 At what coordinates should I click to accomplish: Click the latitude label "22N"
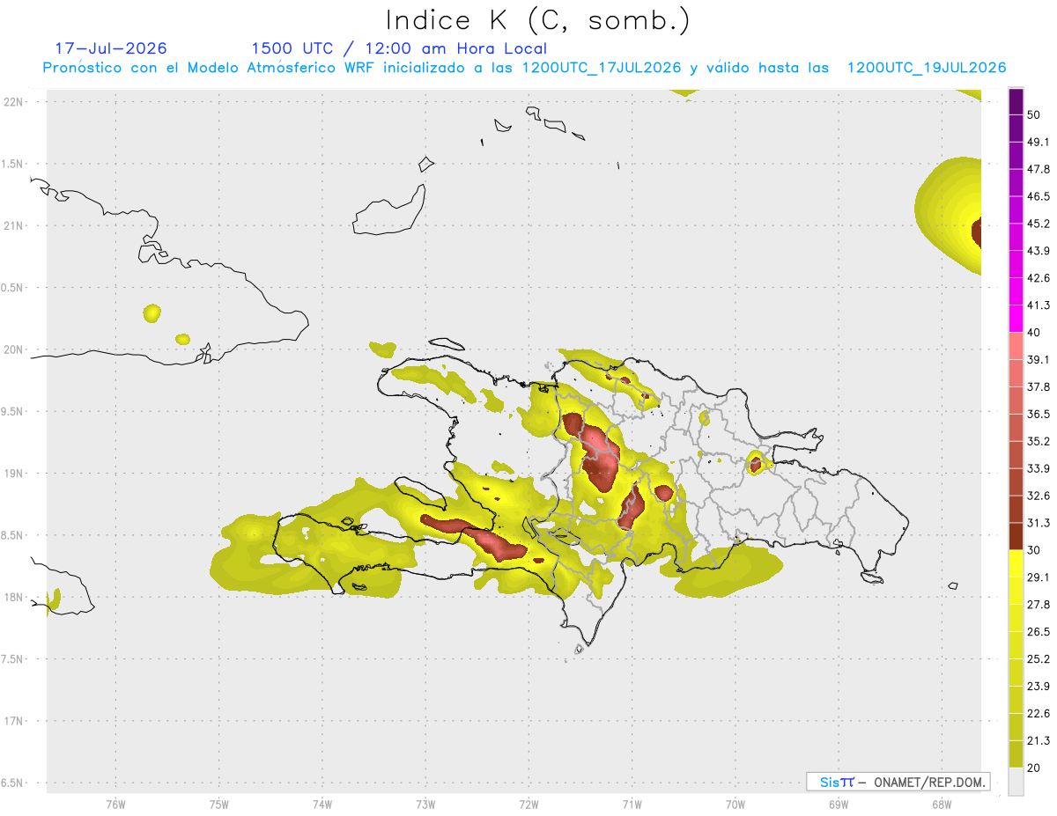pyautogui.click(x=13, y=101)
